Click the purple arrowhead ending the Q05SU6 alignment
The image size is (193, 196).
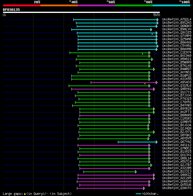click(150, 185)
